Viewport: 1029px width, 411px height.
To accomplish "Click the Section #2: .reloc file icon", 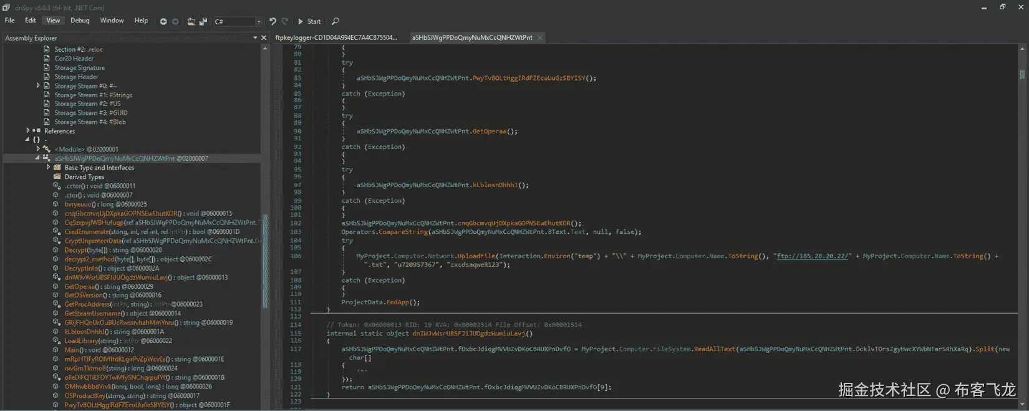I will (x=46, y=49).
